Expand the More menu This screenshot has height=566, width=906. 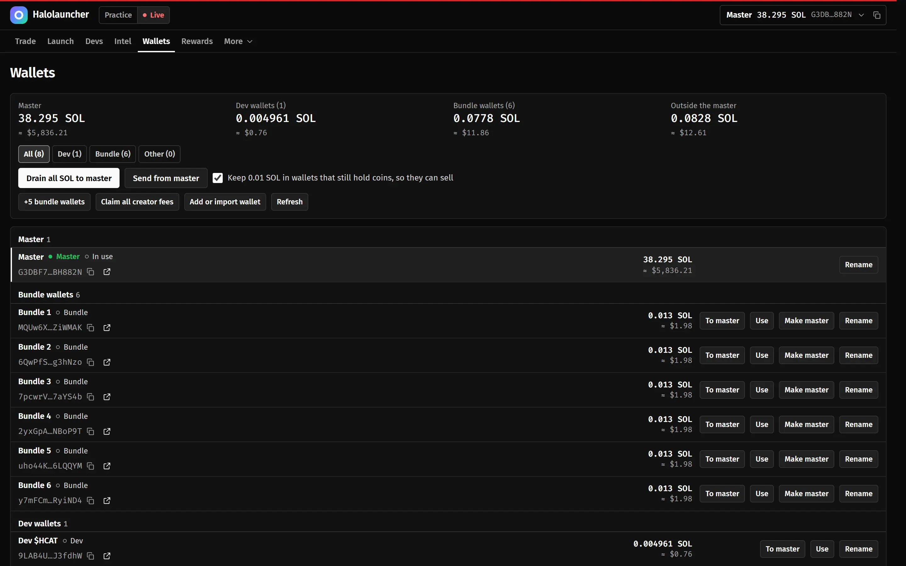tap(238, 41)
